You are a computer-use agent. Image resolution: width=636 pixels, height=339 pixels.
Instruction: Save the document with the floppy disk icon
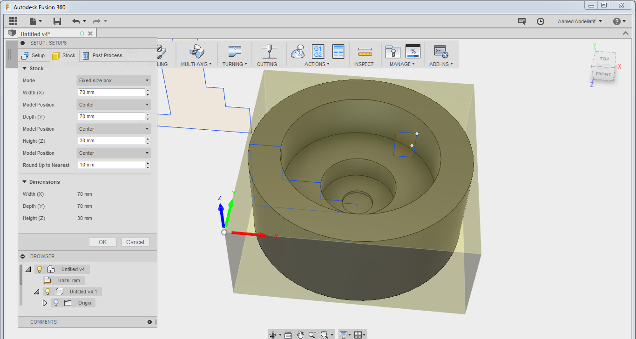tap(57, 21)
